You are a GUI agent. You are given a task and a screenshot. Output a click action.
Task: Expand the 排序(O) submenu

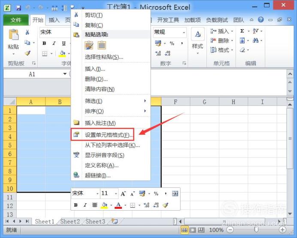[x=111, y=111]
